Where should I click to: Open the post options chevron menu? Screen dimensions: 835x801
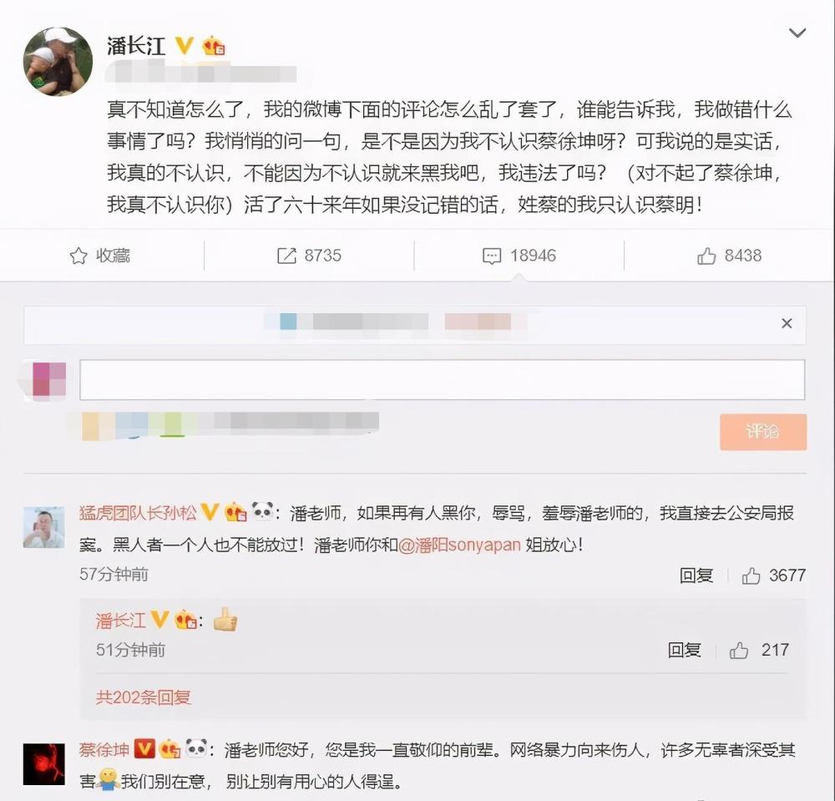[797, 33]
